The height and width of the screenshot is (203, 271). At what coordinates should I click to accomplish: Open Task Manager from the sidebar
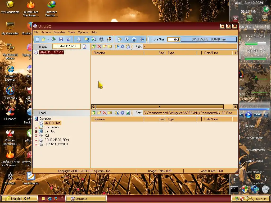click(255, 172)
